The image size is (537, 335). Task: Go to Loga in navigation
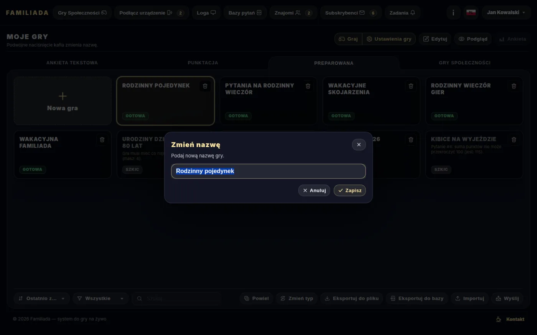click(206, 13)
